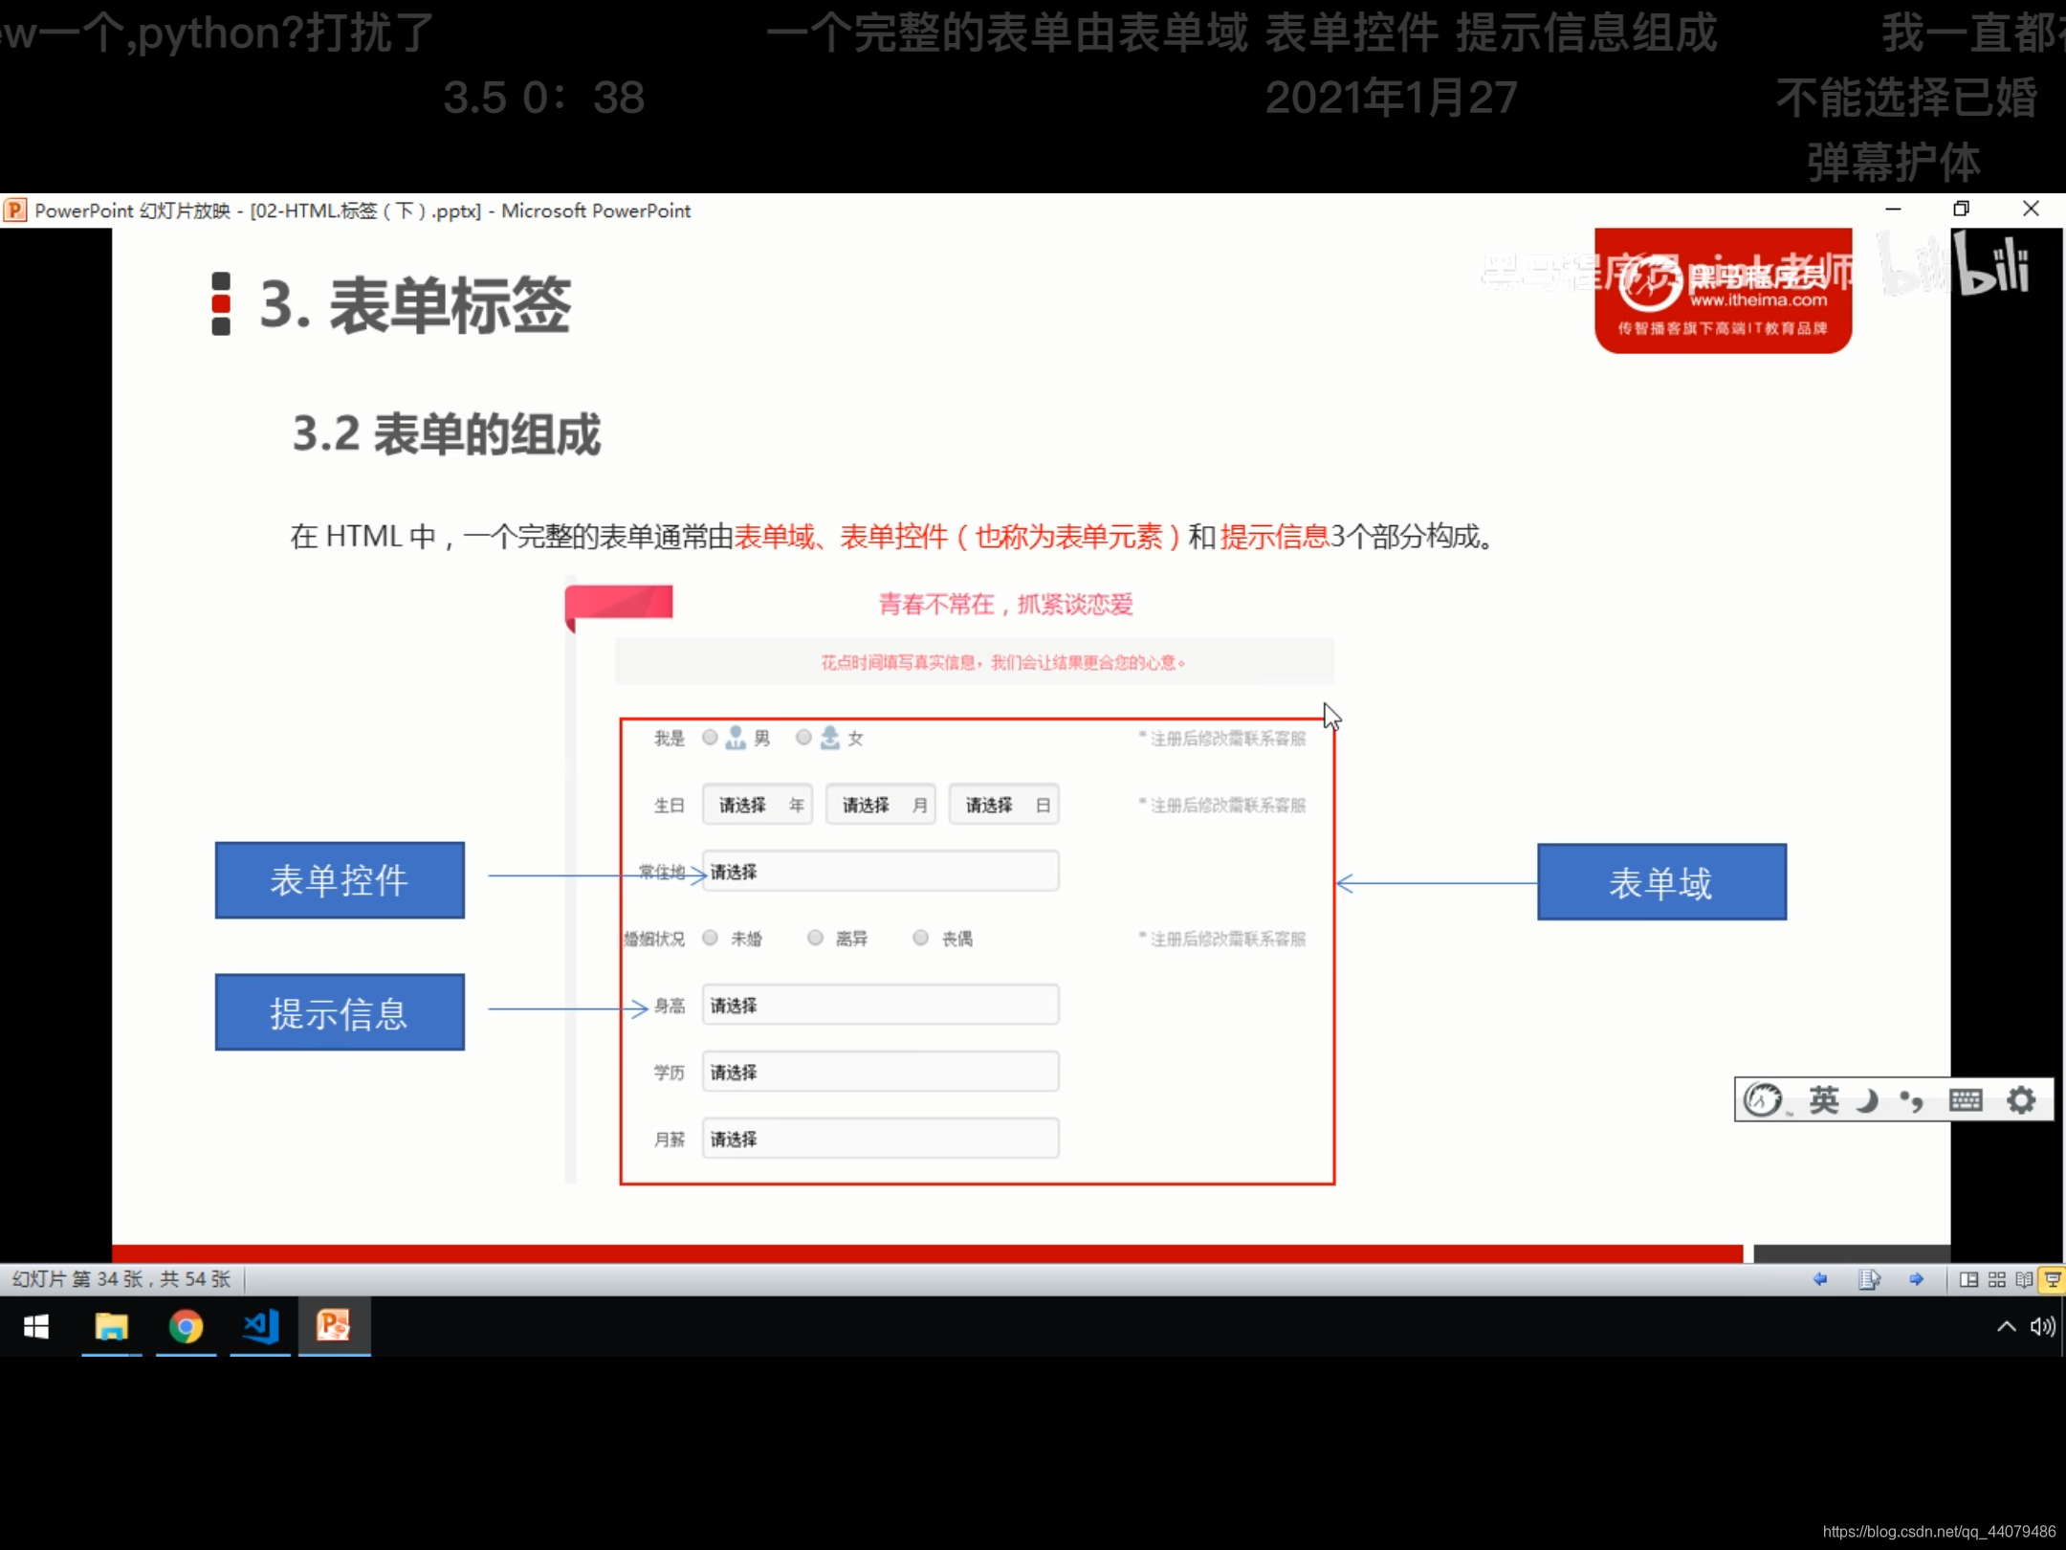
Task: Toggle IME 英 language mode
Action: 1823,1100
